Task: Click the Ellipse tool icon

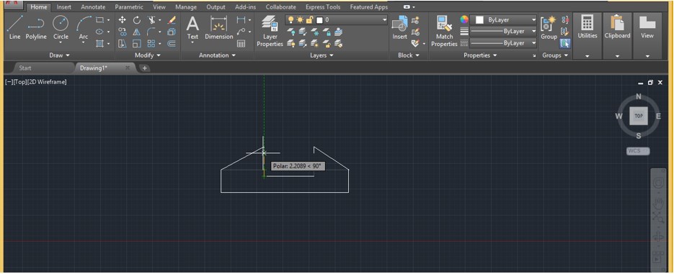Action: [x=99, y=32]
